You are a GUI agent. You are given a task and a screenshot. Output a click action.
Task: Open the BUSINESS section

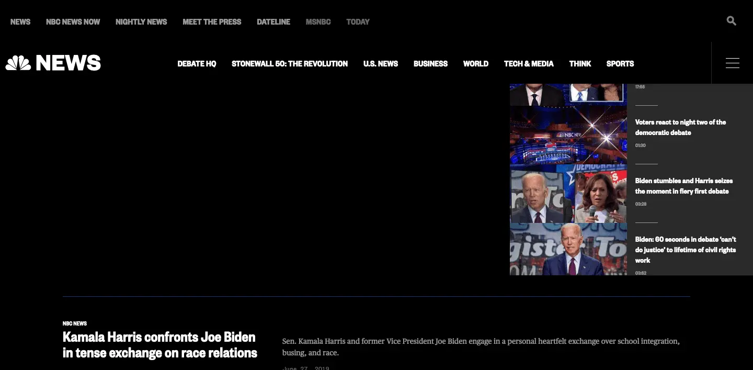[x=430, y=63]
